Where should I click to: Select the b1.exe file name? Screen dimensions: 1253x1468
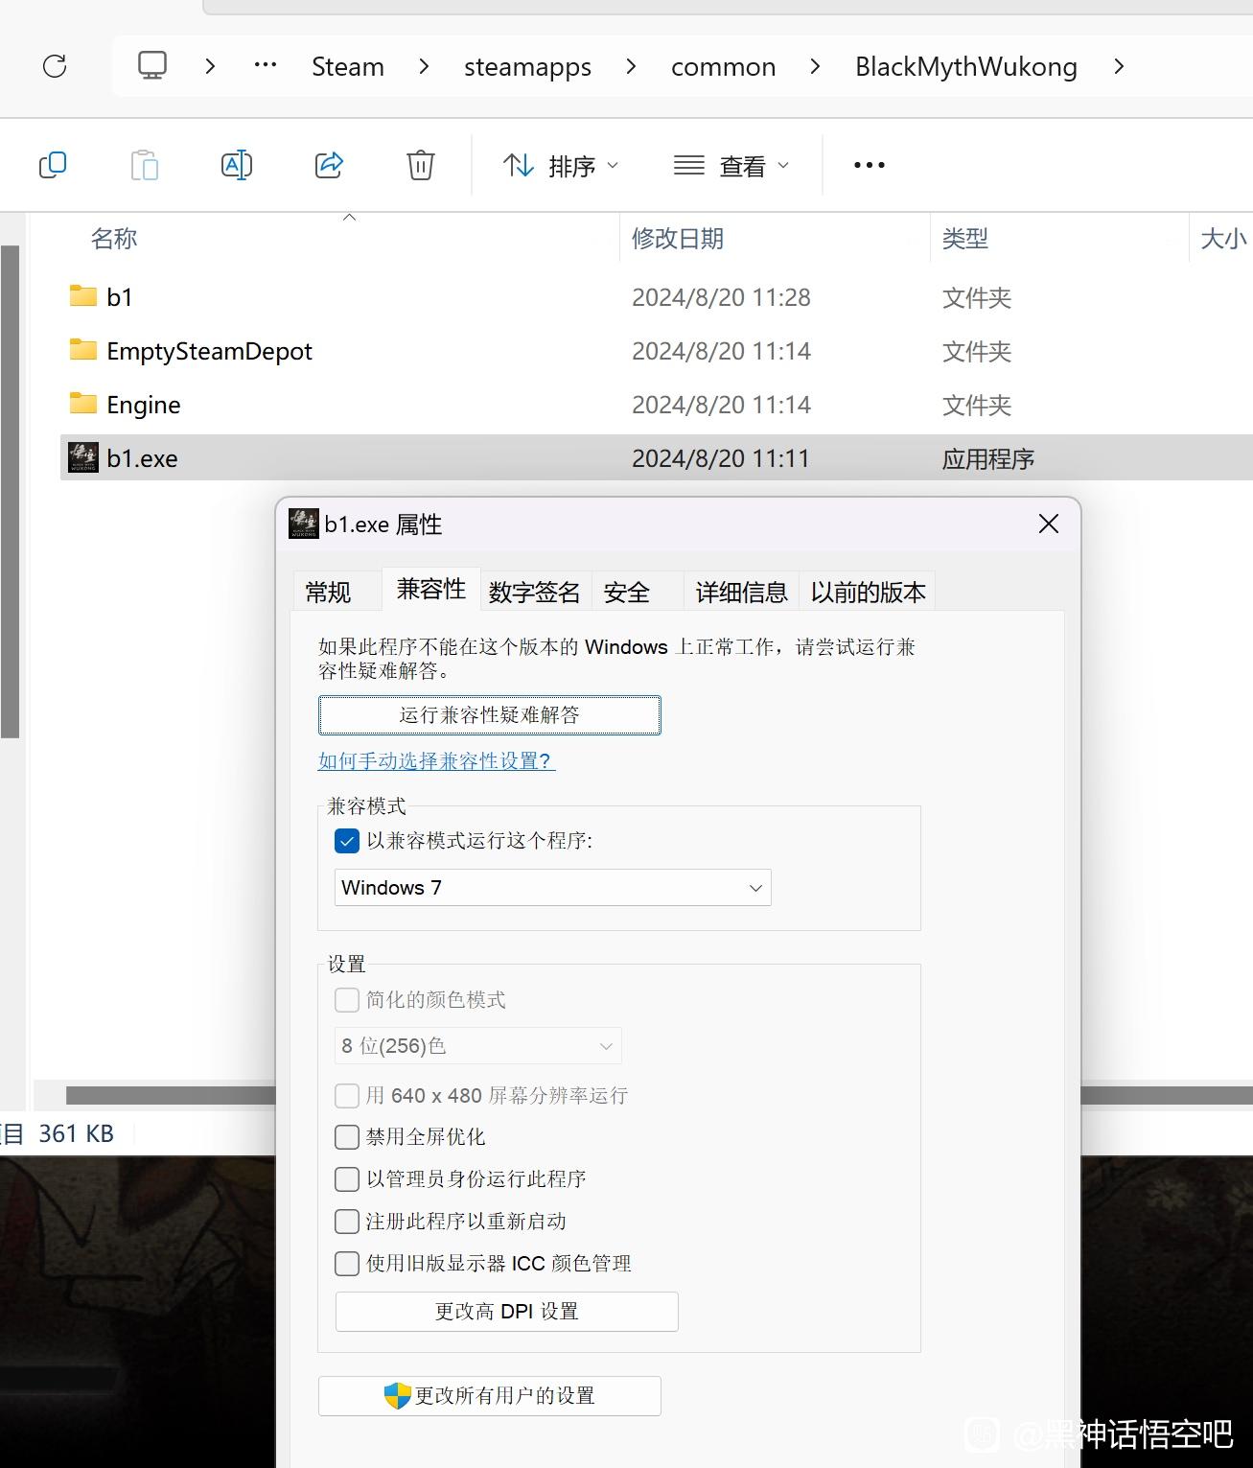142,458
